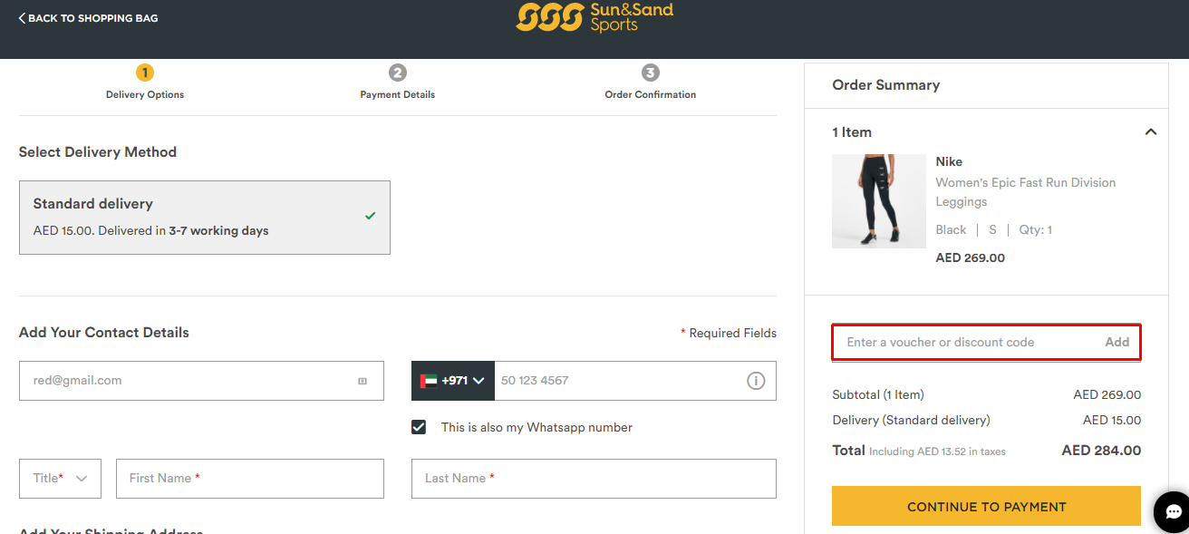Click the email field autofill icon
Image resolution: width=1189 pixels, height=534 pixels.
(x=362, y=381)
